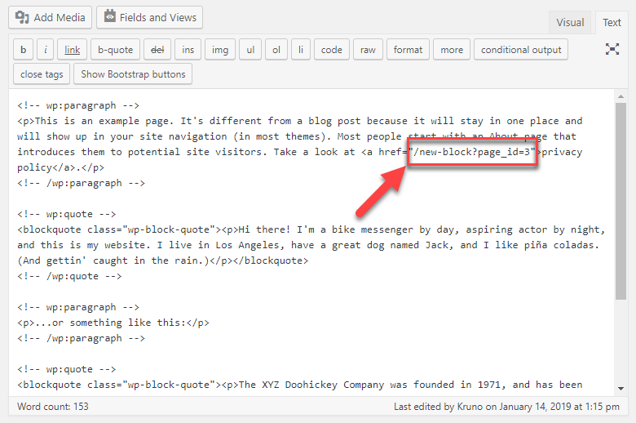Image resolution: width=636 pixels, height=423 pixels.
Task: Insert bold tag with b button
Action: click(x=23, y=50)
